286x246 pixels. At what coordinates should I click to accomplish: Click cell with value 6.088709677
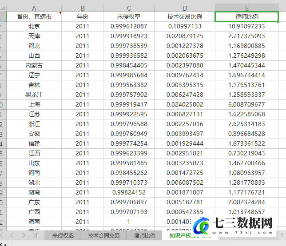246,104
